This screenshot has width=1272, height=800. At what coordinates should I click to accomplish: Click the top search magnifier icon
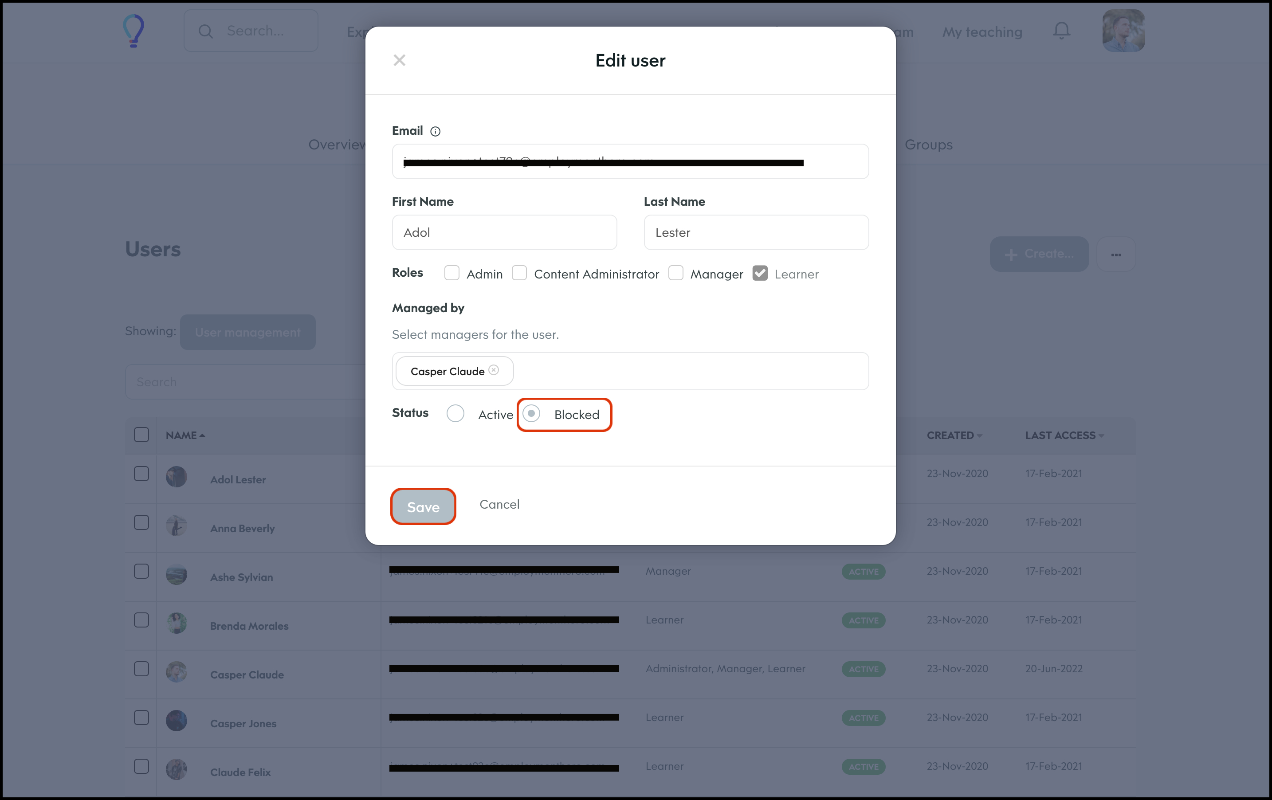pos(205,31)
